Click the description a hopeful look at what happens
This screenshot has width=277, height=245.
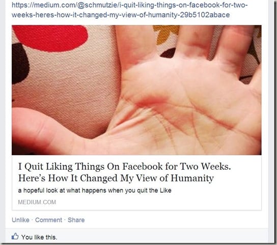click(x=95, y=191)
